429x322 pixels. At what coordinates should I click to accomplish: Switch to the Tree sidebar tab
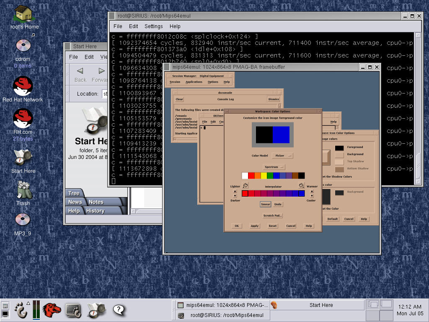click(74, 193)
